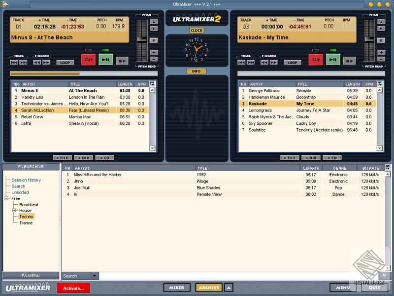Click next track button on right deck
The image size is (394, 296).
(x=251, y=62)
